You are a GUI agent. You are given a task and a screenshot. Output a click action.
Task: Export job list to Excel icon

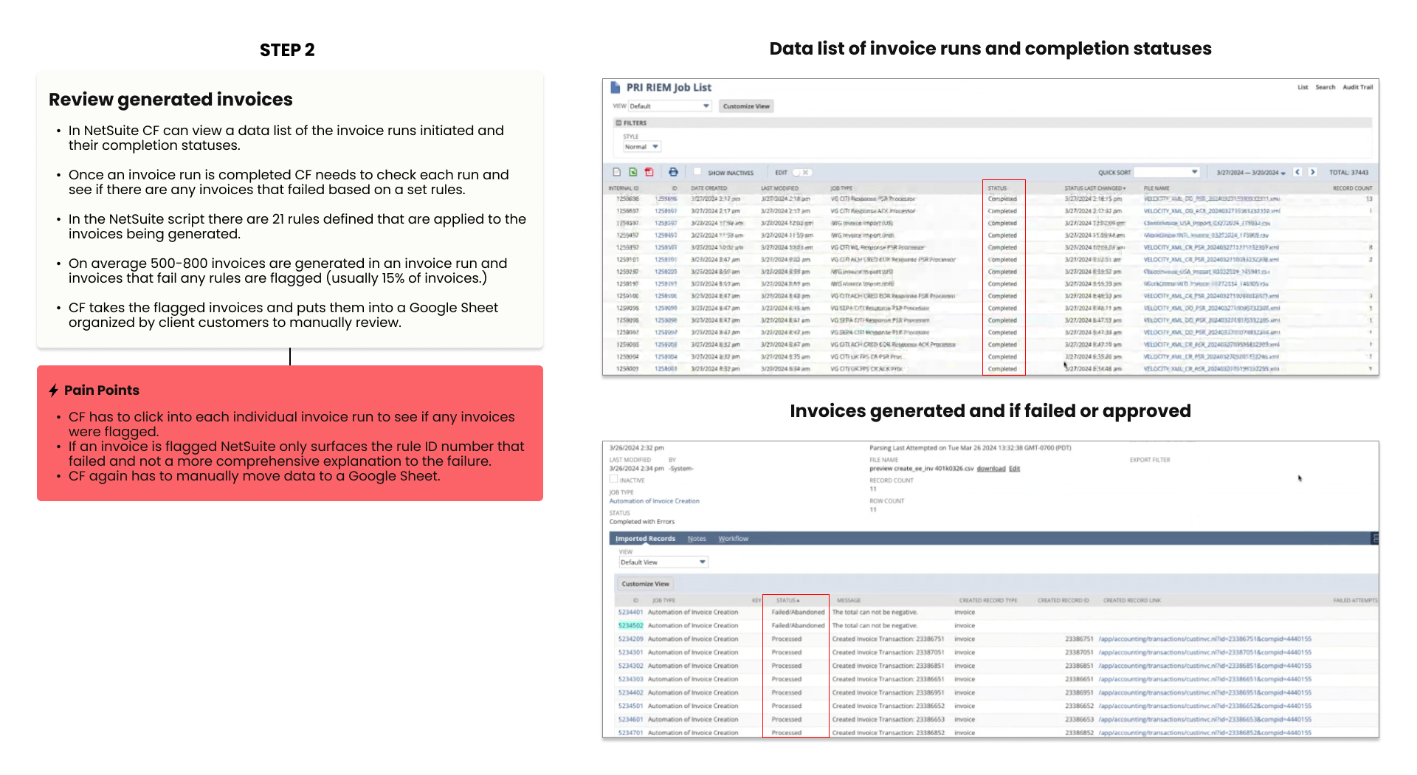[633, 172]
